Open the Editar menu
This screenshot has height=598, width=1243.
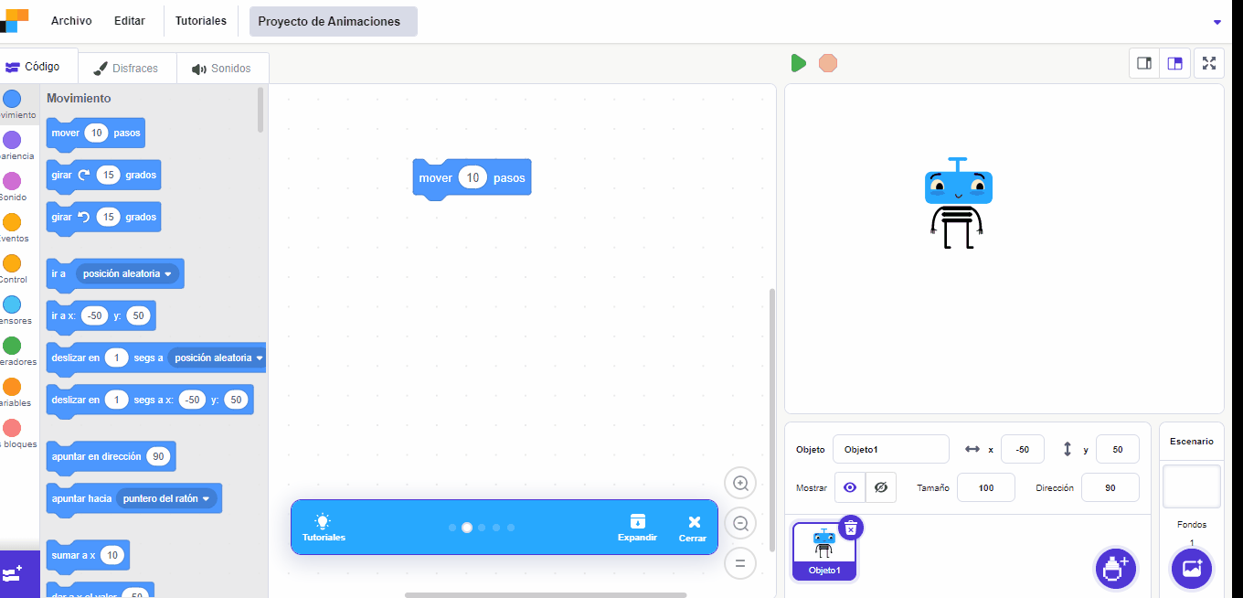pos(130,21)
